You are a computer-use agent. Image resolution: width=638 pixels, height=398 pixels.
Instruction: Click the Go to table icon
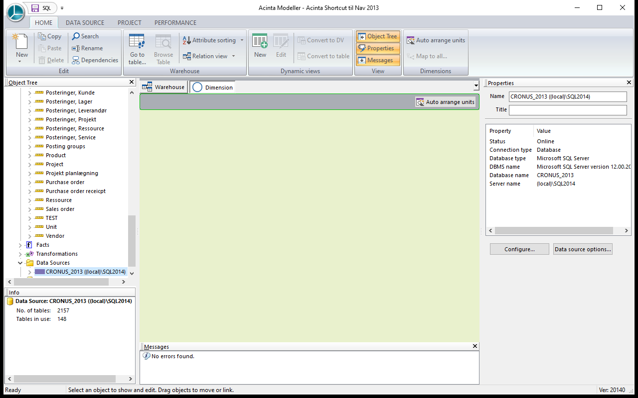point(137,42)
